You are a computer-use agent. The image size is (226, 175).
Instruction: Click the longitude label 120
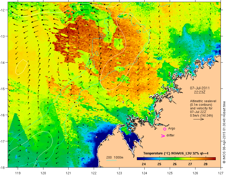(x=43, y=173)
